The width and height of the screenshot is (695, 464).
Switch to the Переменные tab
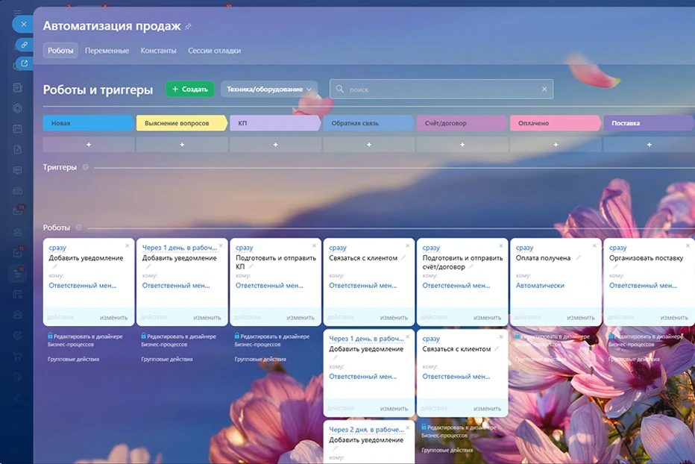point(107,51)
